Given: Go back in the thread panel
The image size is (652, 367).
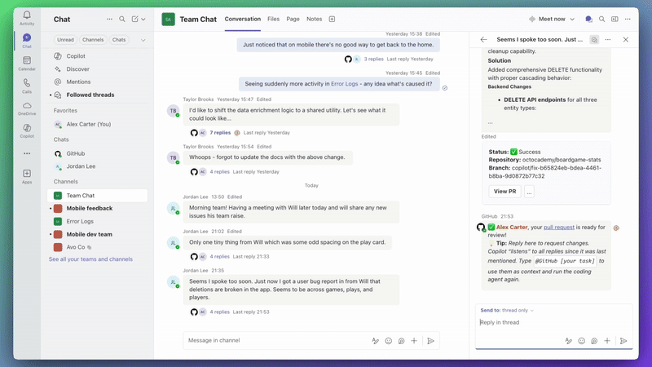Looking at the screenshot, I should tap(483, 39).
